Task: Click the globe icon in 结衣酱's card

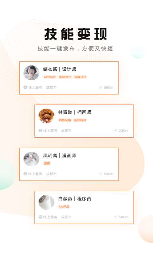Action: (25, 87)
